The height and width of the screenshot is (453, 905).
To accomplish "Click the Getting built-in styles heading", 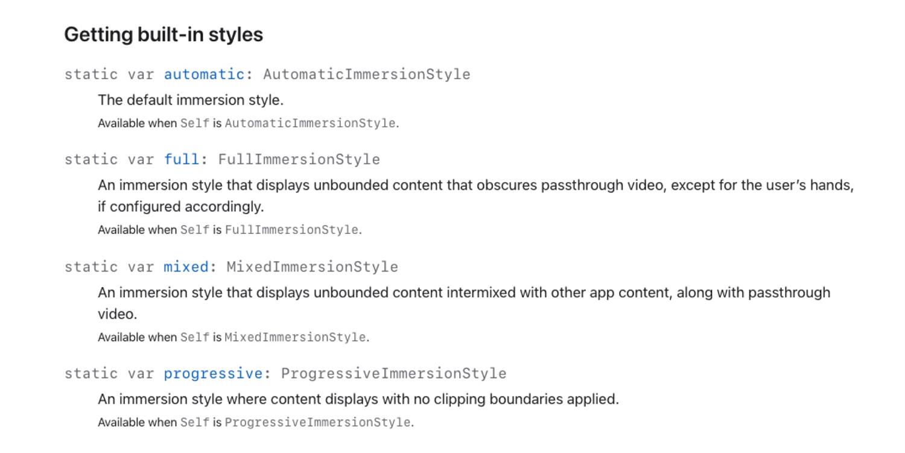I will 164,34.
